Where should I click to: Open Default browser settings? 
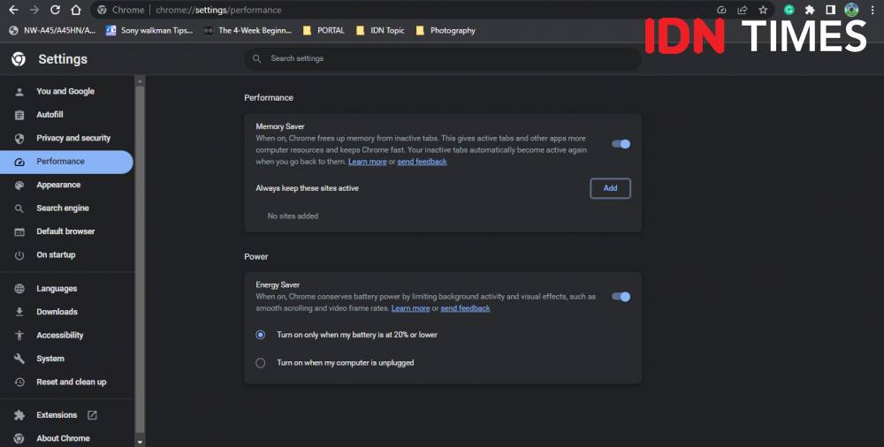click(66, 231)
